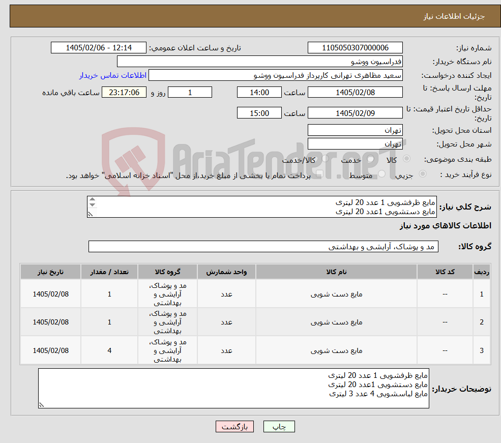The image size is (501, 443).
Task: Click unit عدد in row 2
Action: pyautogui.click(x=226, y=322)
